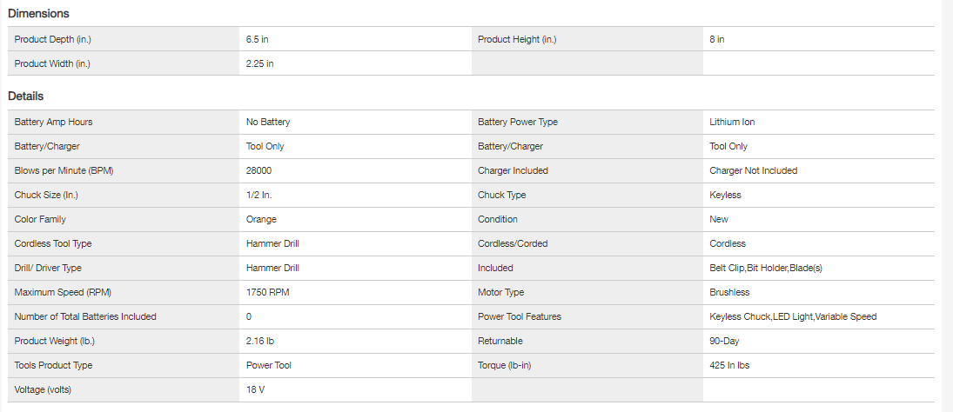Click the Product Height (in.) label
Screen dimensions: 953x412
point(517,39)
